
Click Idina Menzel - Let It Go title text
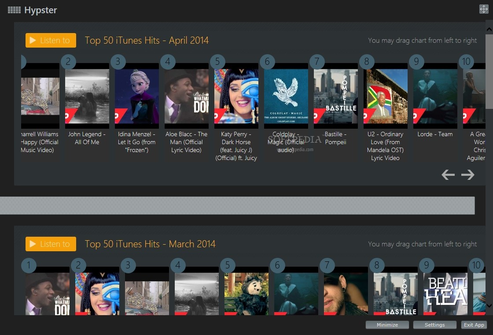pyautogui.click(x=137, y=142)
